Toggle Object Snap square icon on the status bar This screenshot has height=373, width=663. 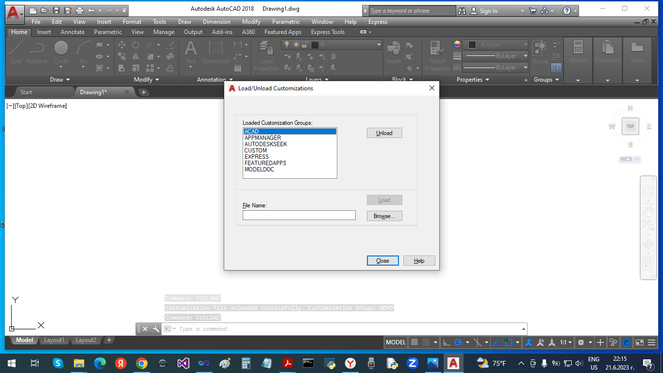click(x=508, y=342)
